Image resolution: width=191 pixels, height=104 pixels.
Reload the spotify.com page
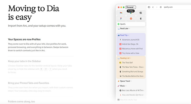(x=161, y=7)
